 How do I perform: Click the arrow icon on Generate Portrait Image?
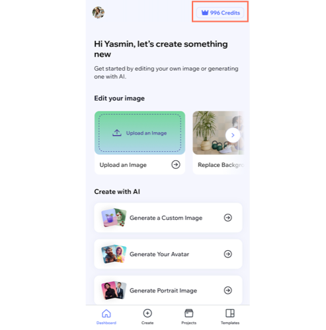228,290
